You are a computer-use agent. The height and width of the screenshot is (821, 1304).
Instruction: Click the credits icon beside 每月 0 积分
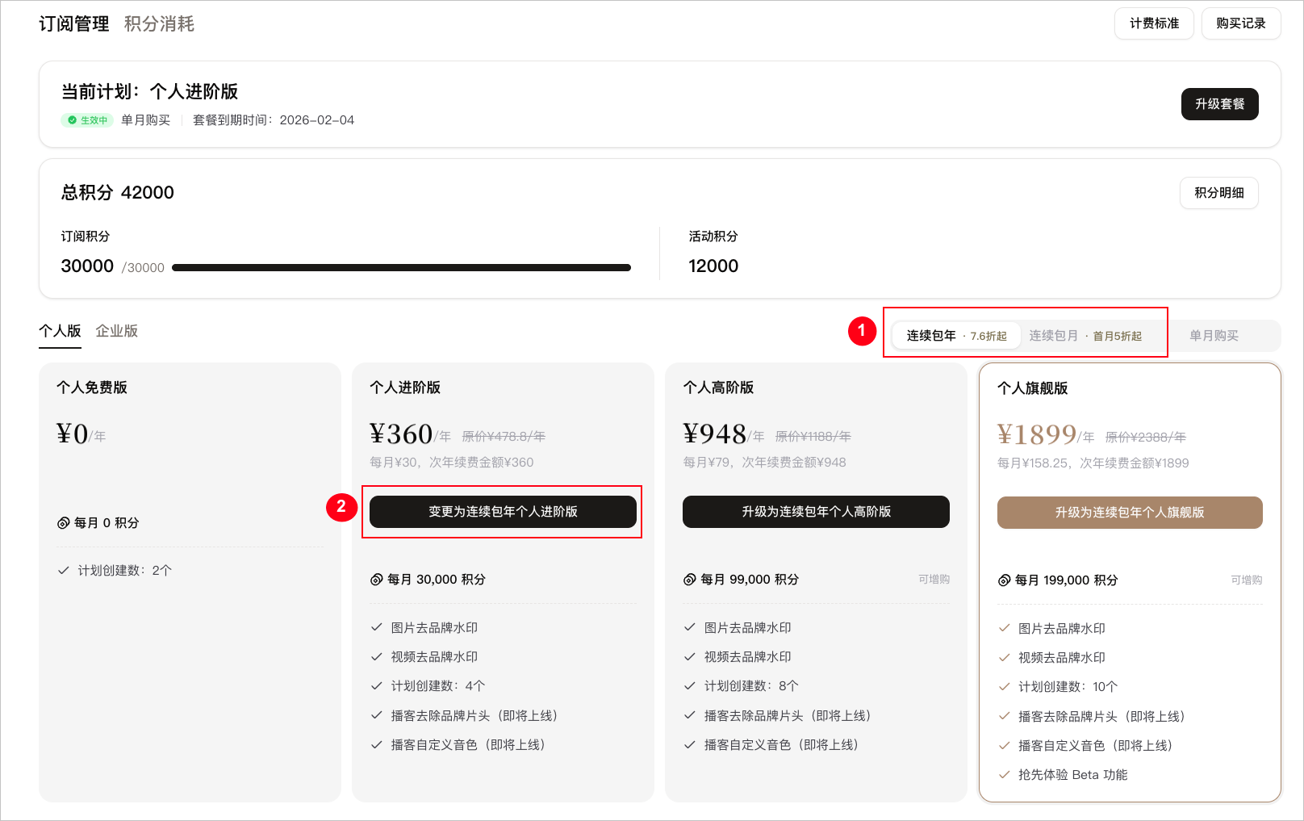point(63,523)
